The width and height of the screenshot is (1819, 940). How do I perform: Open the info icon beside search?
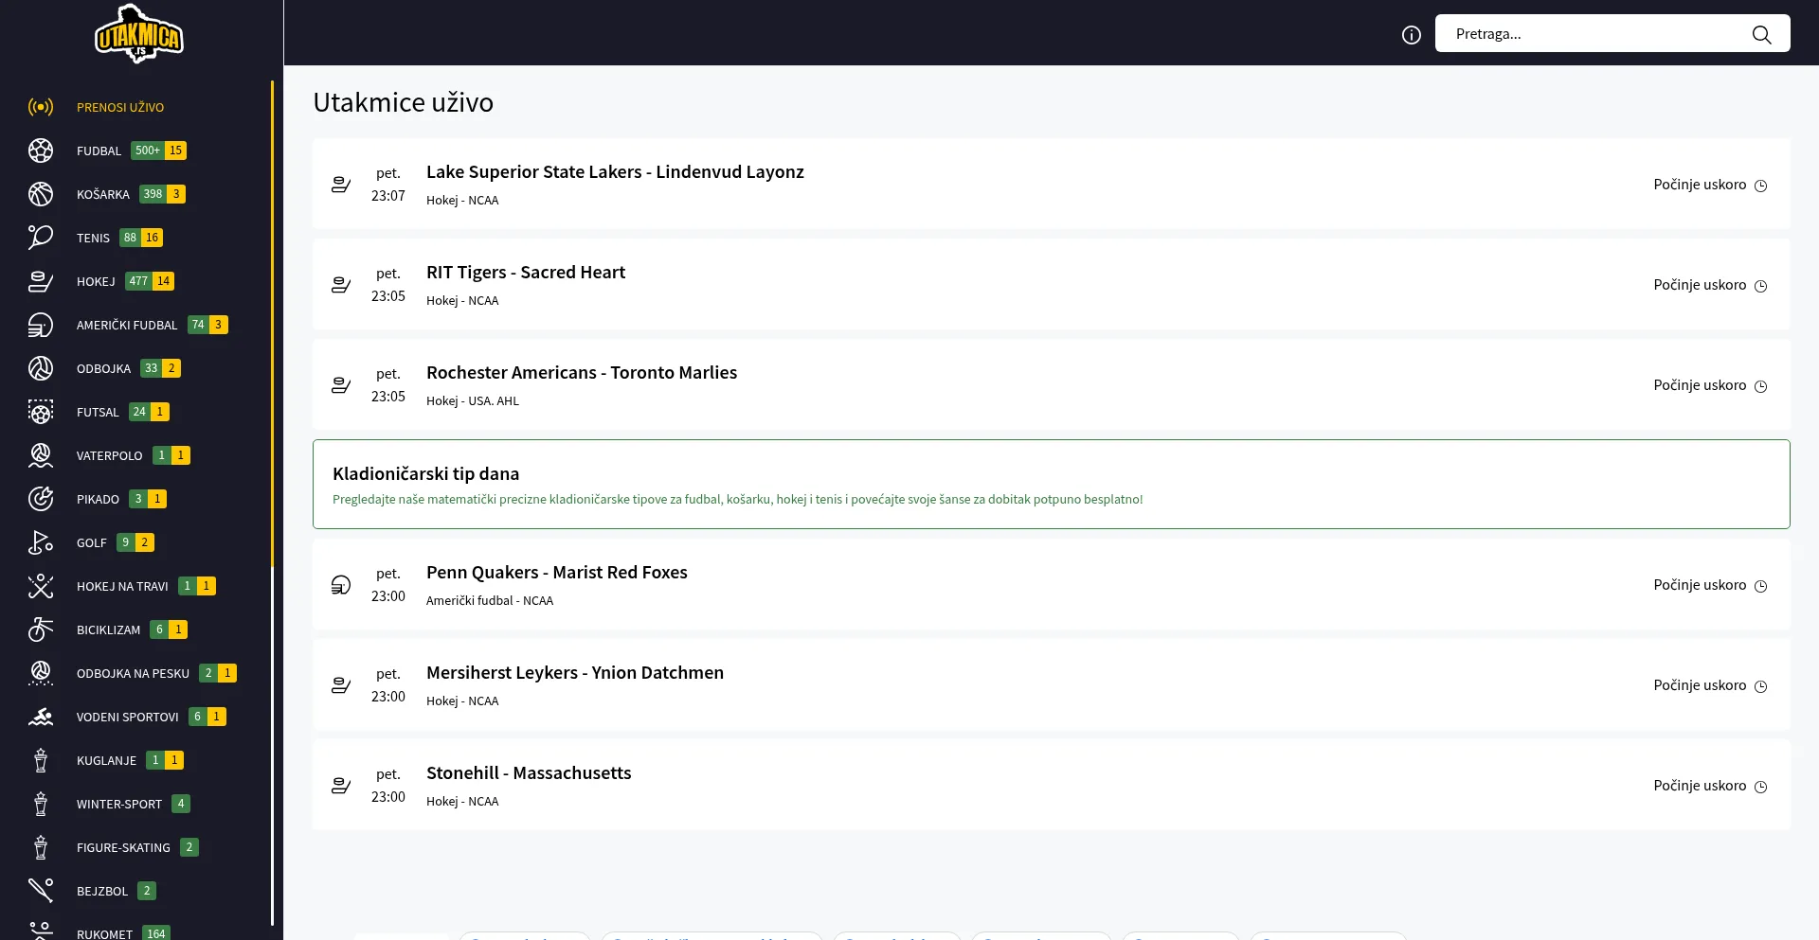[1411, 35]
